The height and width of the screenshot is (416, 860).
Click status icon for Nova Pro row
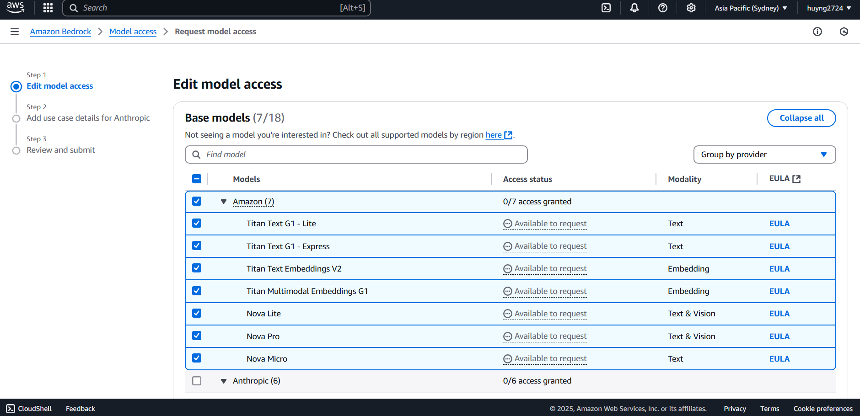tap(507, 336)
